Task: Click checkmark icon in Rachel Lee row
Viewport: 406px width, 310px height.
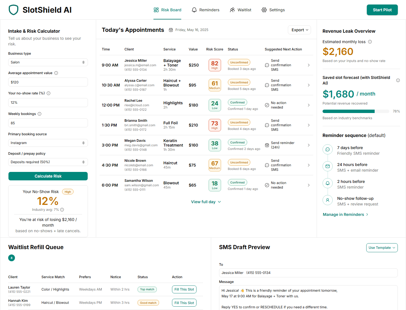Action: point(267,105)
